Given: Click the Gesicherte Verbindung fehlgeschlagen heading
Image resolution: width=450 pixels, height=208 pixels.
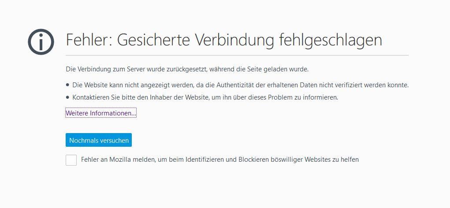Looking at the screenshot, I should click(224, 41).
